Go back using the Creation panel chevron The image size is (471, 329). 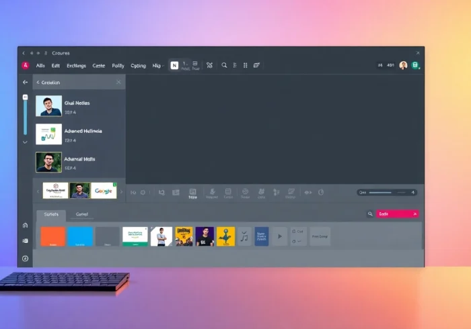pyautogui.click(x=38, y=82)
